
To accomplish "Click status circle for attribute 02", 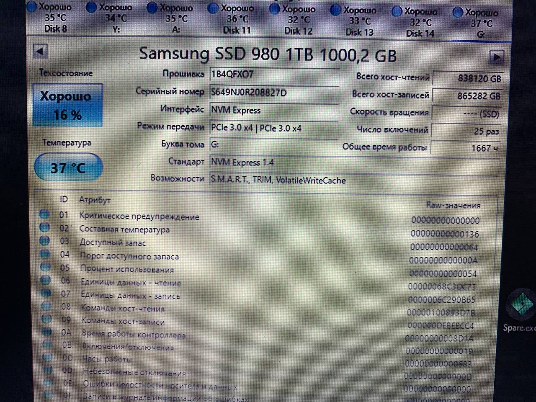I will point(44,227).
